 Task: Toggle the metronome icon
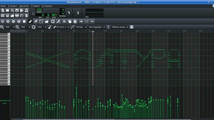[x=26, y=10]
